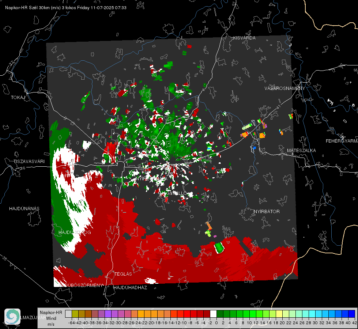Viewport: 358px width, 329px height.
Task: Select the KISVÁRDA town label
Action: tap(244, 38)
